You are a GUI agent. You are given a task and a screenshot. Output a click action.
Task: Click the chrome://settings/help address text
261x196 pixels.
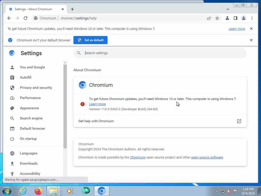tap(79, 18)
